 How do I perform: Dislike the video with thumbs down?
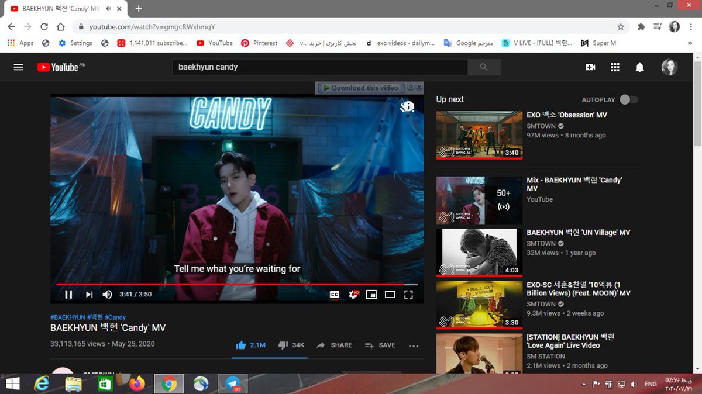291,345
